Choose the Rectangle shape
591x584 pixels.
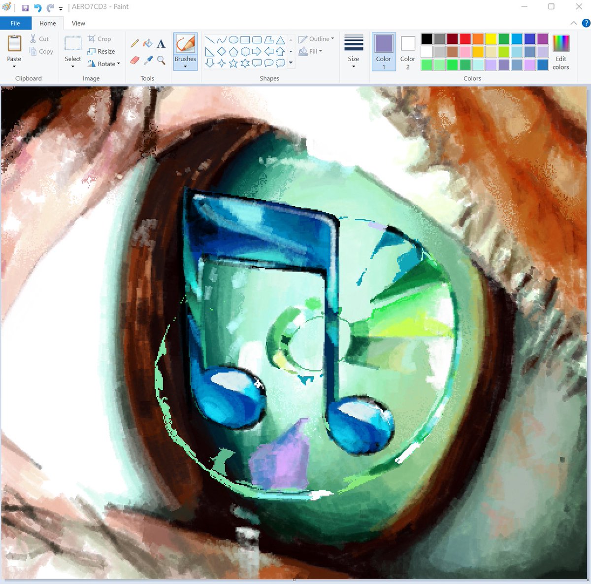pyautogui.click(x=245, y=40)
